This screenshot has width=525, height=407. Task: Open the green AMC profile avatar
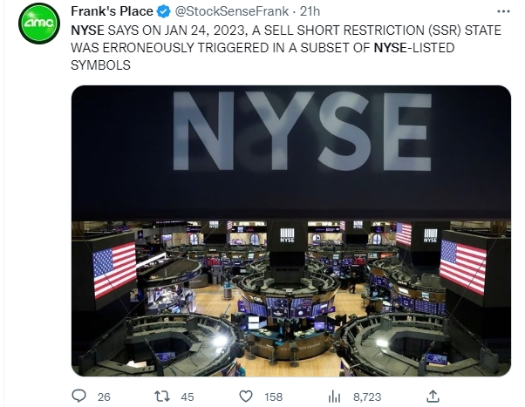coord(39,24)
